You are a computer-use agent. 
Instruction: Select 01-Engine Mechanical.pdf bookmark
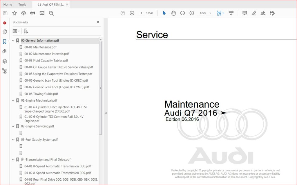coord(39,100)
